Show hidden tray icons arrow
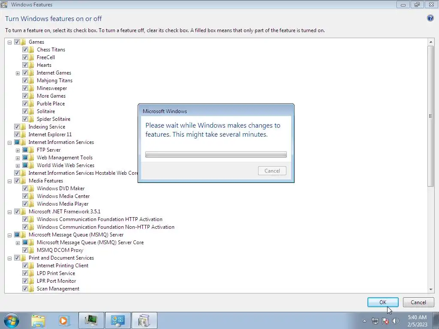439x329 pixels. (x=364, y=321)
